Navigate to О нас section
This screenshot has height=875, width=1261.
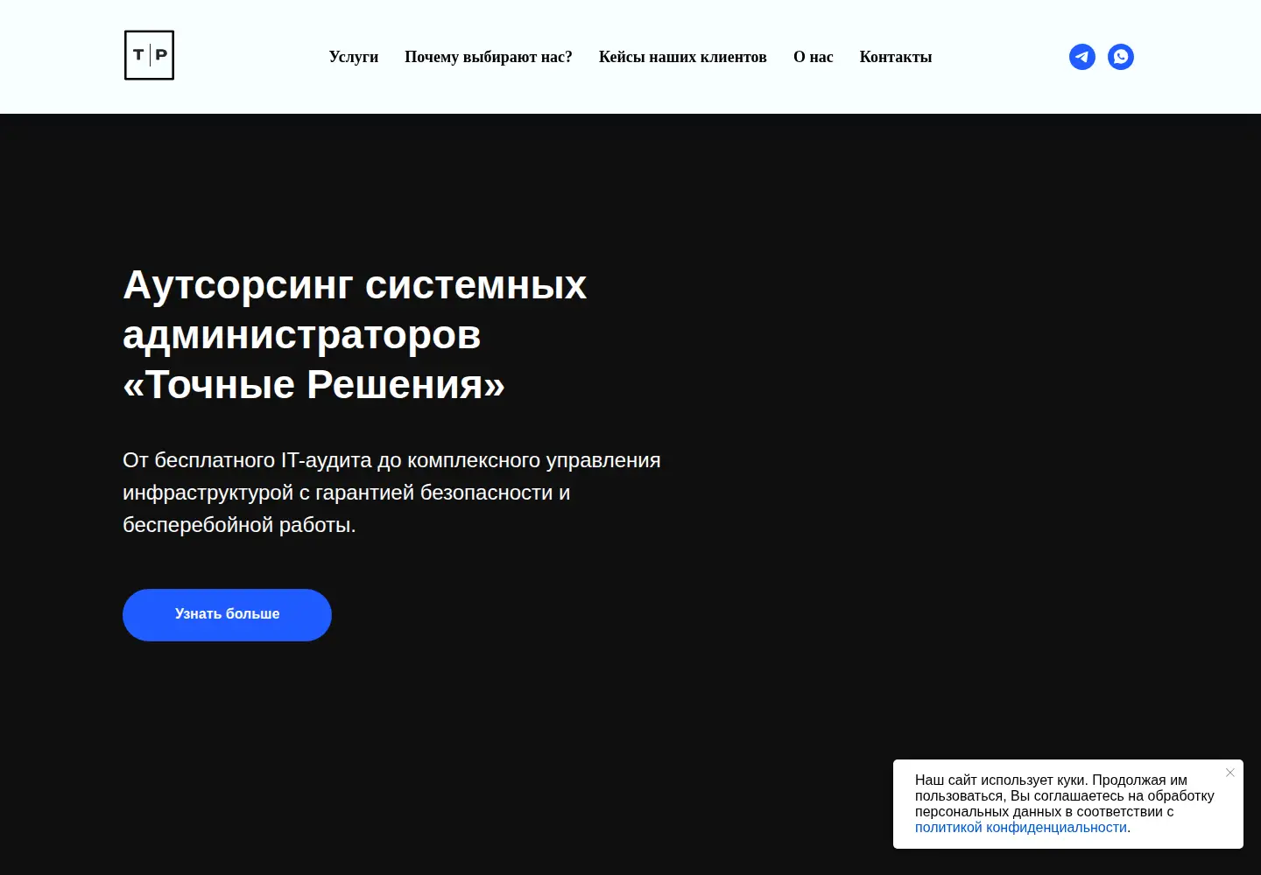point(814,57)
